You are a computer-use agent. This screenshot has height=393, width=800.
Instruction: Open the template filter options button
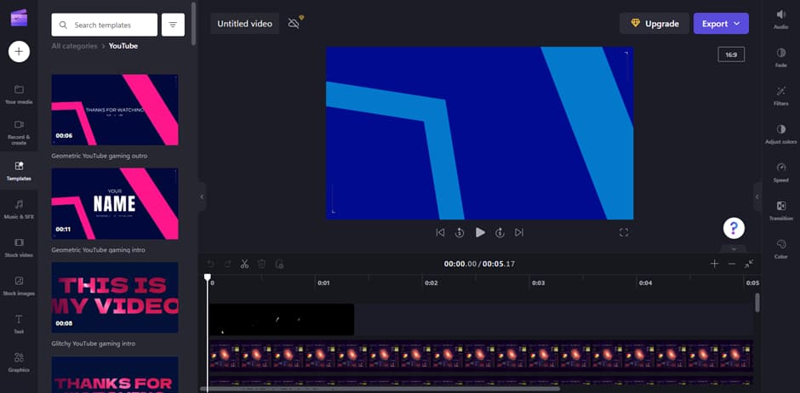[173, 25]
